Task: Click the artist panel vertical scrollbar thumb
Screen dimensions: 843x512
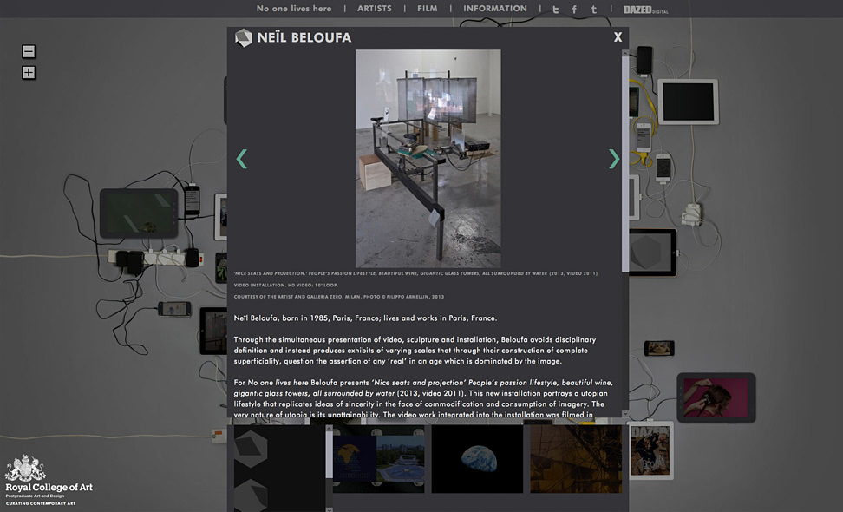Action: (x=624, y=164)
